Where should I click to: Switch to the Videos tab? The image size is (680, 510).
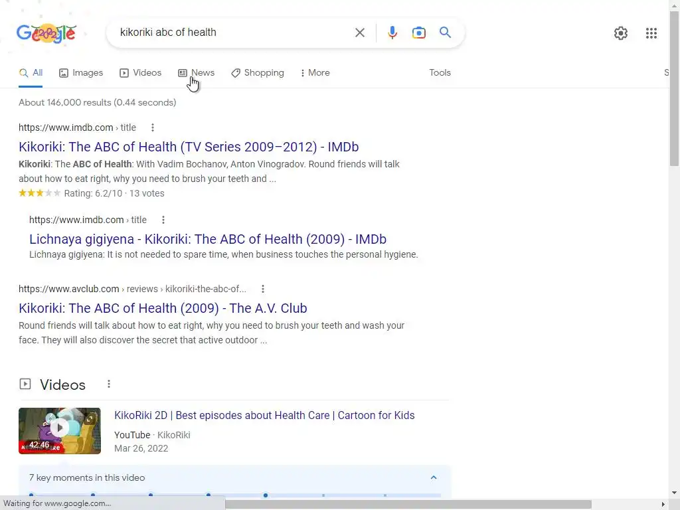pyautogui.click(x=141, y=73)
